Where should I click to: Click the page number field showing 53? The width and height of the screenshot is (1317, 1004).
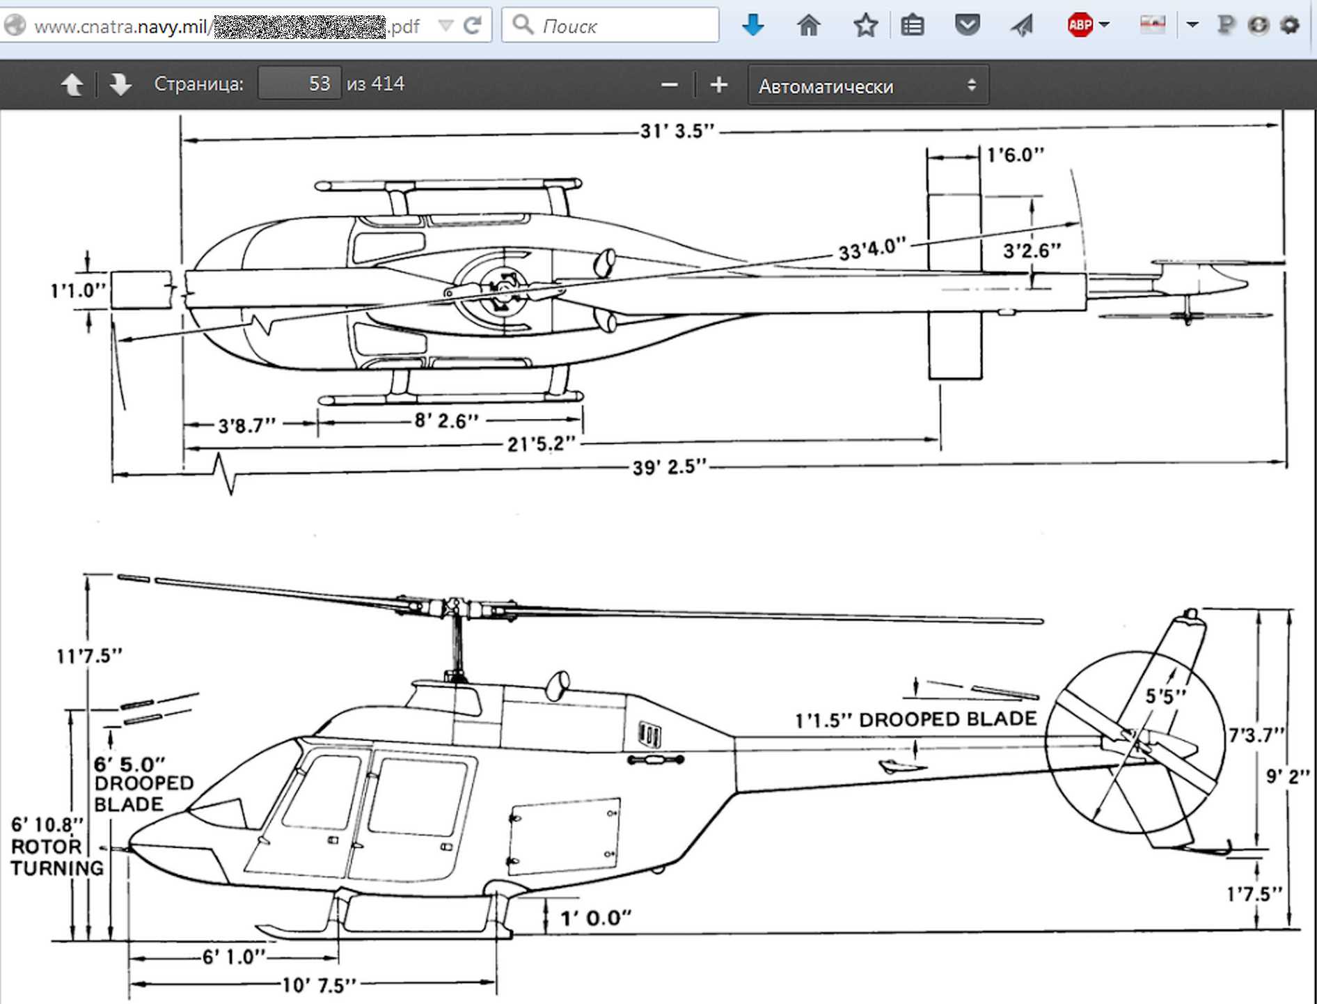pos(299,84)
